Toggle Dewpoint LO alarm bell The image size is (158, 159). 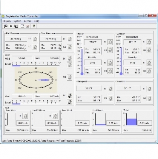click(x=110, y=98)
